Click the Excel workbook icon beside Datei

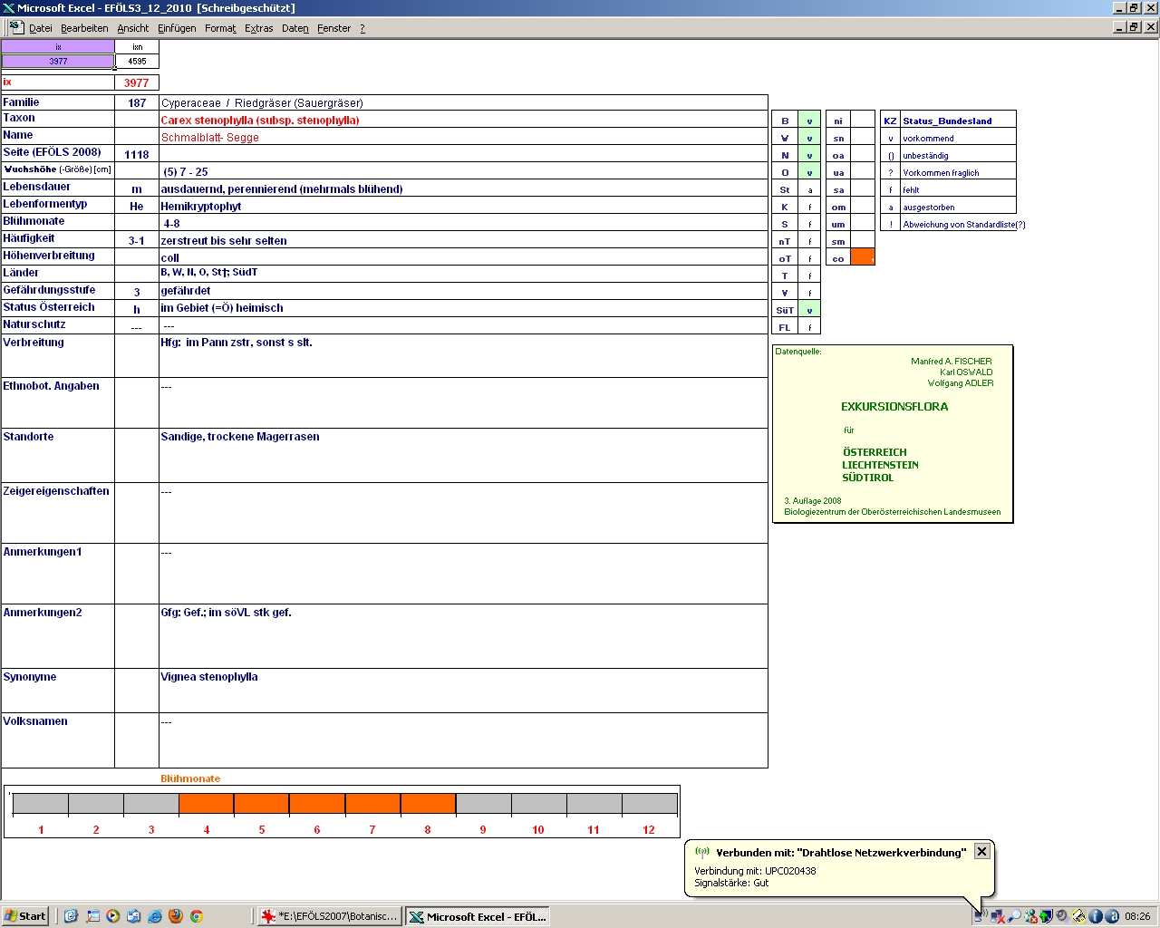tap(16, 27)
